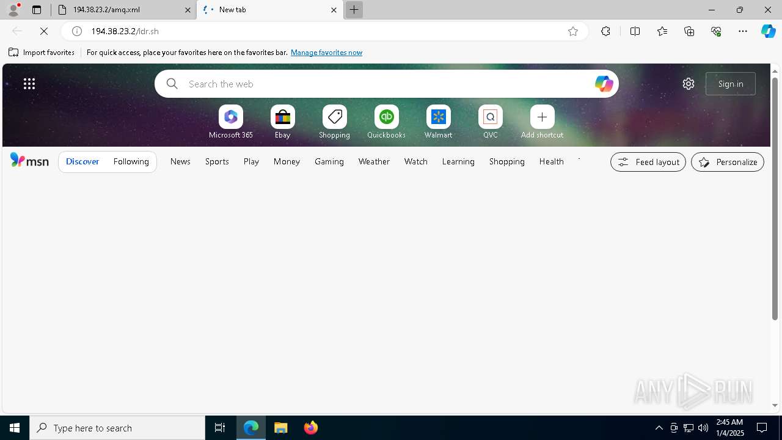This screenshot has height=440, width=782.
Task: Open the Sports category
Action: pyautogui.click(x=217, y=161)
